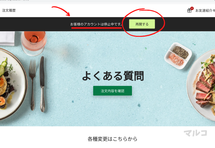
Task: Click the red arrow annotation
Action: (61, 11)
